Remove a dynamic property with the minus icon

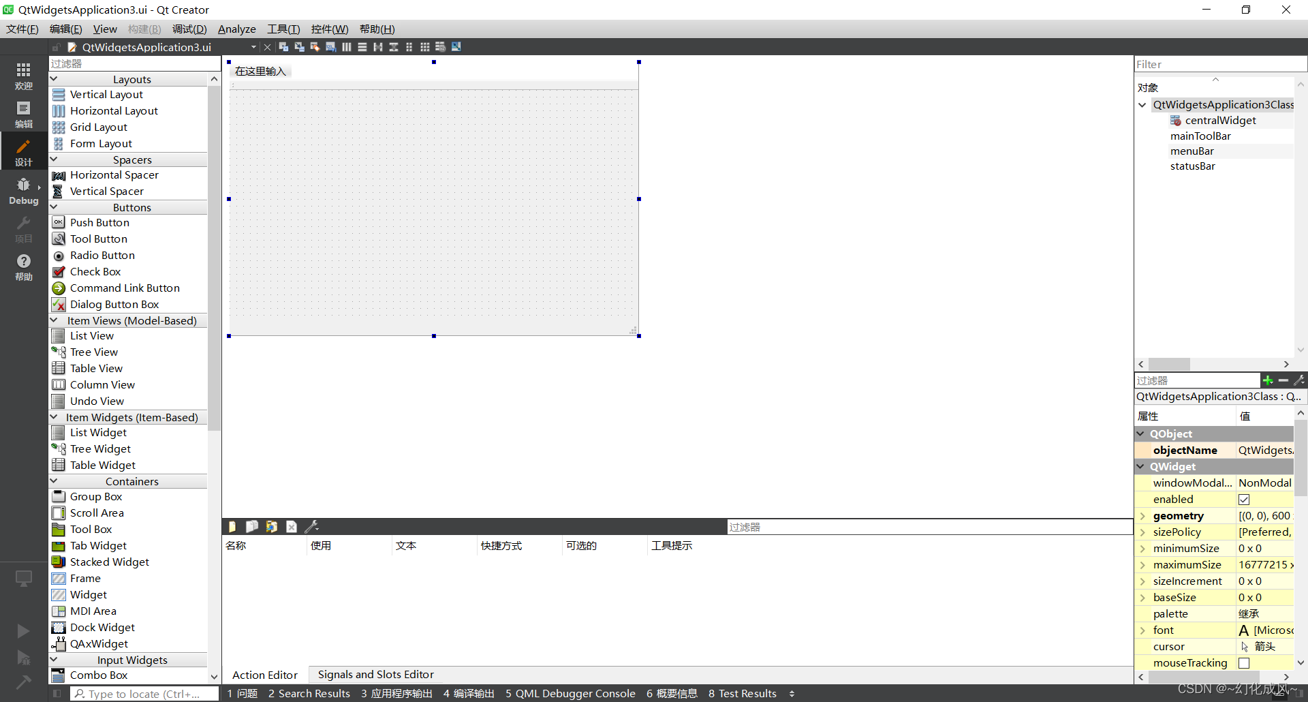coord(1283,380)
